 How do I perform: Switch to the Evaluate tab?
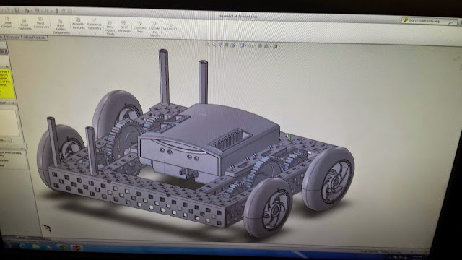tap(13, 38)
